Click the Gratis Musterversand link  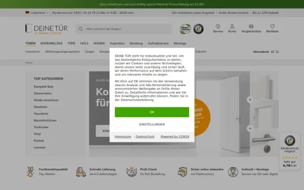pyautogui.click(x=234, y=13)
